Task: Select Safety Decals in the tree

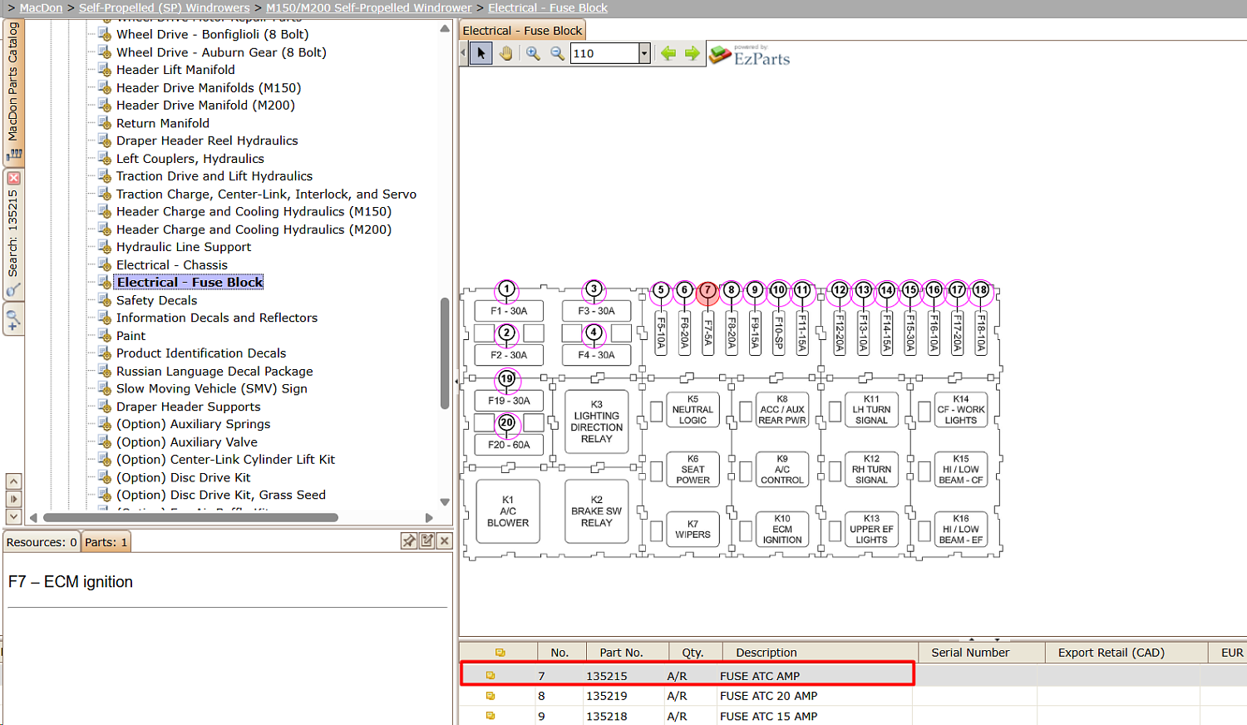Action: [157, 300]
